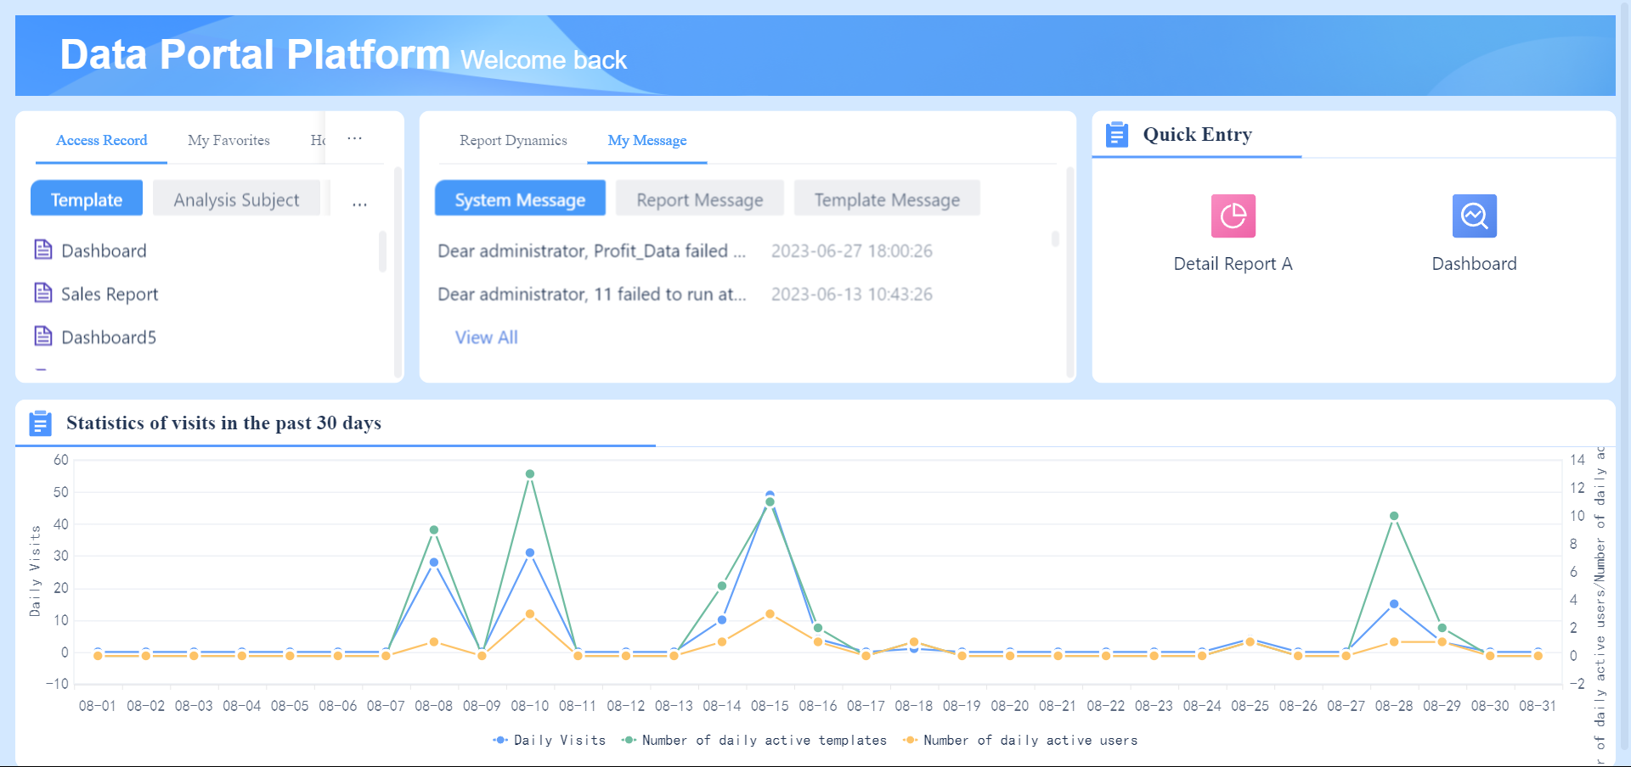This screenshot has width=1631, height=767.
Task: Switch to Template Message filter
Action: [x=886, y=198]
